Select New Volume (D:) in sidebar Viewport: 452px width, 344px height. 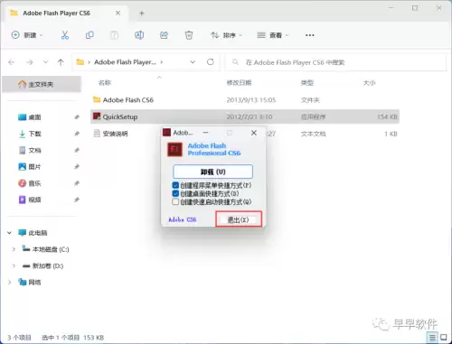(x=42, y=265)
